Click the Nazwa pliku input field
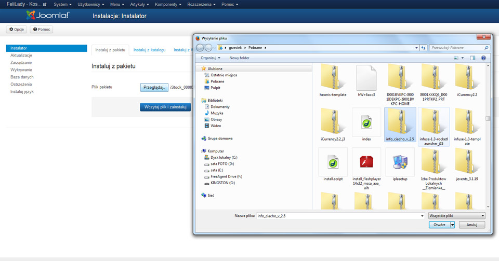The width and height of the screenshot is (499, 261). (338, 215)
